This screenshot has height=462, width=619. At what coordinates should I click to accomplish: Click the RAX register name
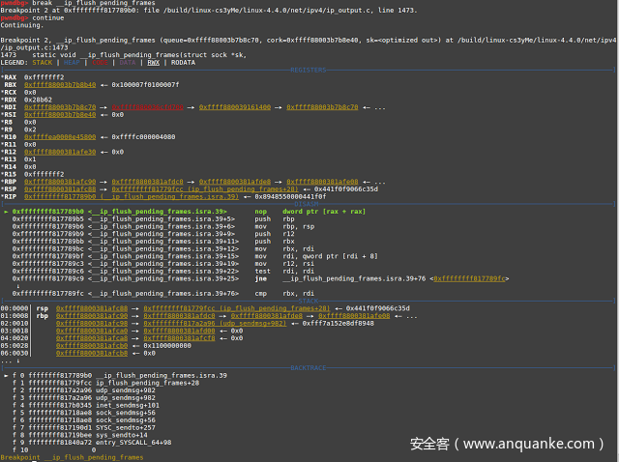pos(10,76)
